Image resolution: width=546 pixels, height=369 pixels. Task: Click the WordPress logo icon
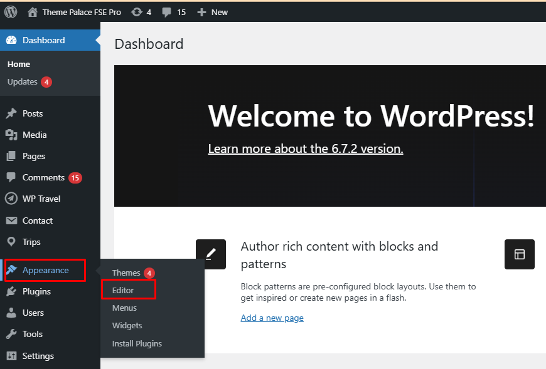tap(11, 12)
